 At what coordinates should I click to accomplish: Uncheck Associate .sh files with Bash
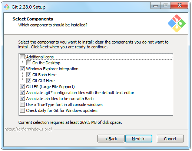coord(22,99)
